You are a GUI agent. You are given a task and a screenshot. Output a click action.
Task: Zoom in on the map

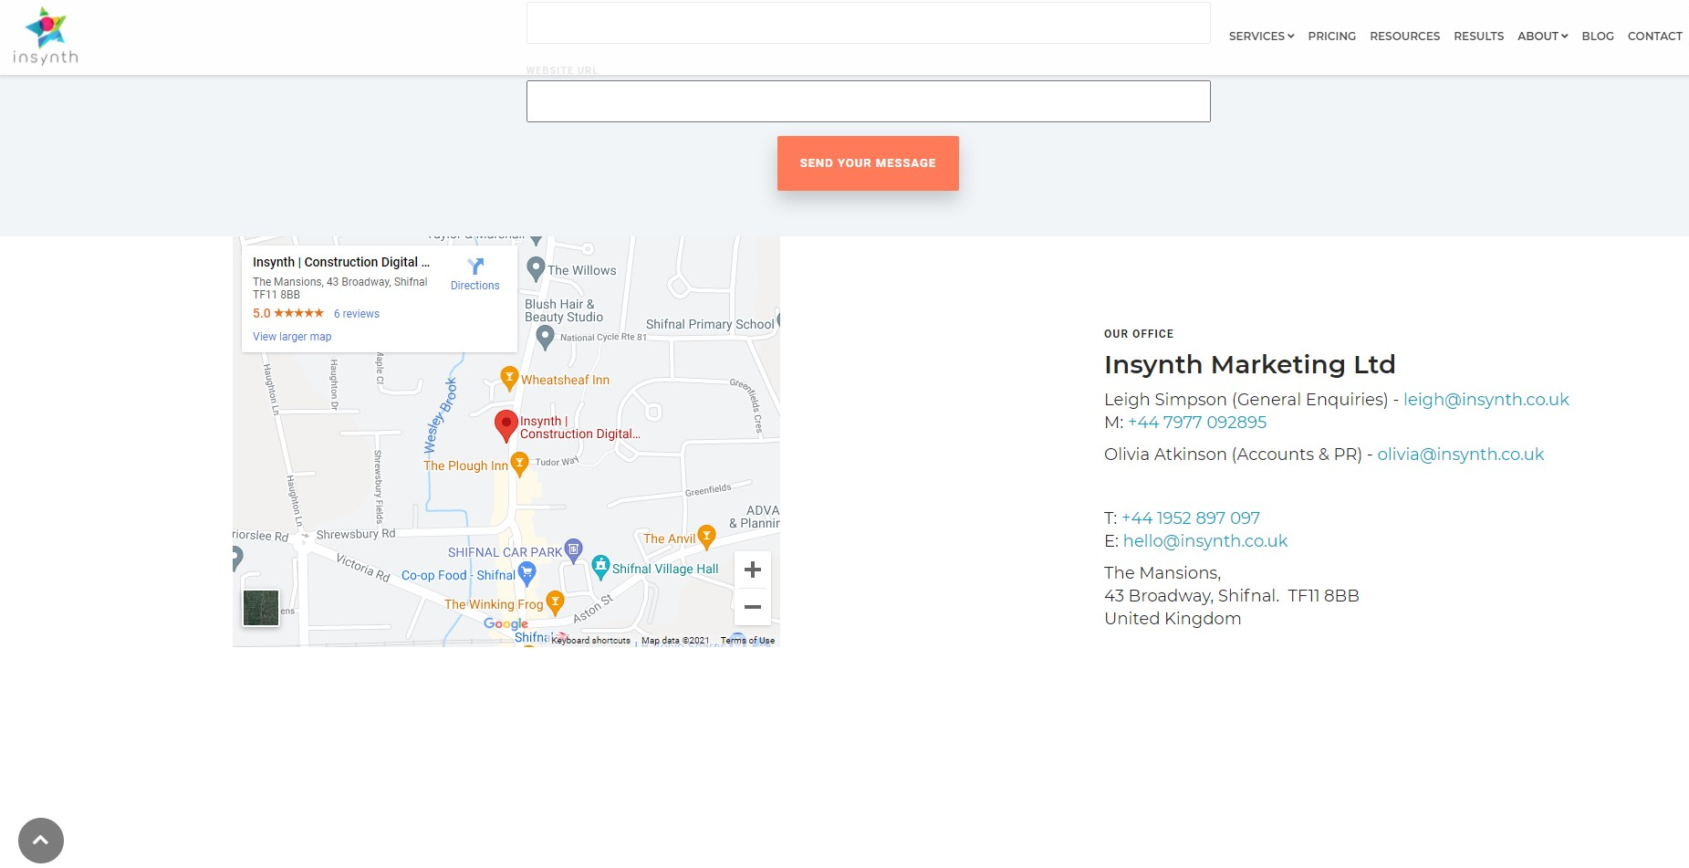[x=753, y=570]
